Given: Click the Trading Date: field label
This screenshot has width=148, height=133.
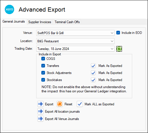Looking at the screenshot, I should tap(23, 49).
